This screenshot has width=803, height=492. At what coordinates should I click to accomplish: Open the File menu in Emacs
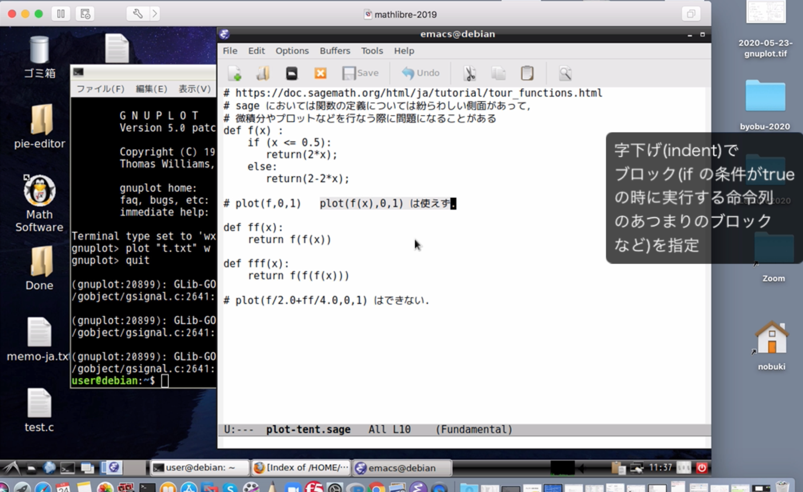click(230, 51)
